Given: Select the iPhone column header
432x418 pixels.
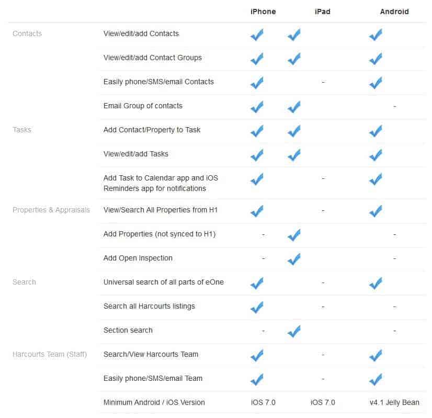Looking at the screenshot, I should [x=263, y=12].
